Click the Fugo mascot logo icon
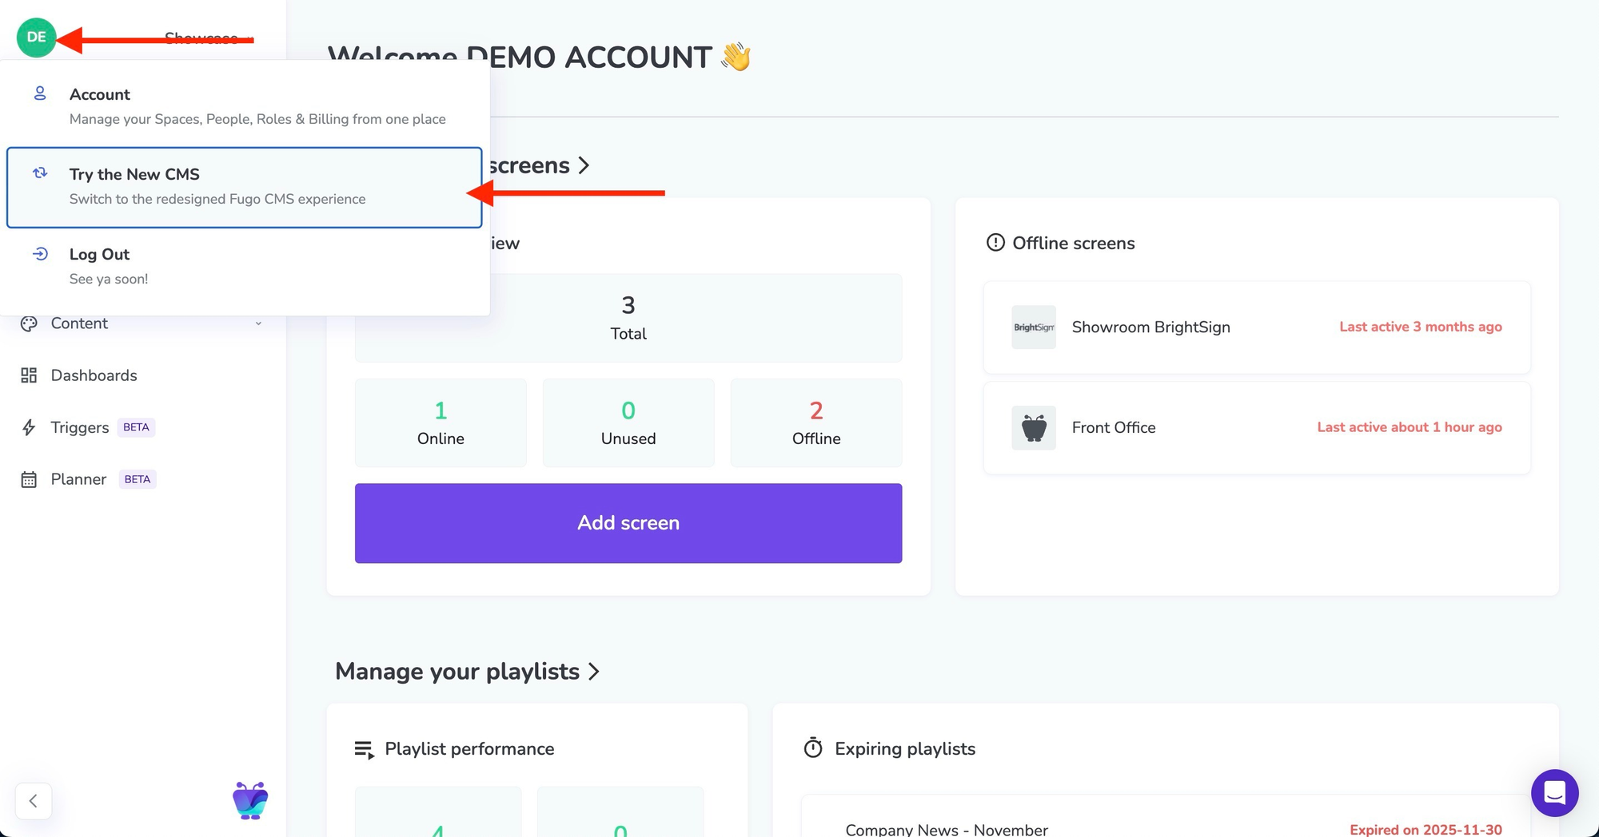 pyautogui.click(x=250, y=800)
